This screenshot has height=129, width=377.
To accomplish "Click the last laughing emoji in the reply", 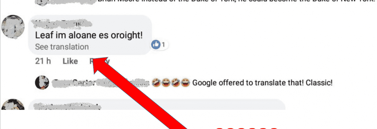I will pyautogui.click(x=185, y=83).
